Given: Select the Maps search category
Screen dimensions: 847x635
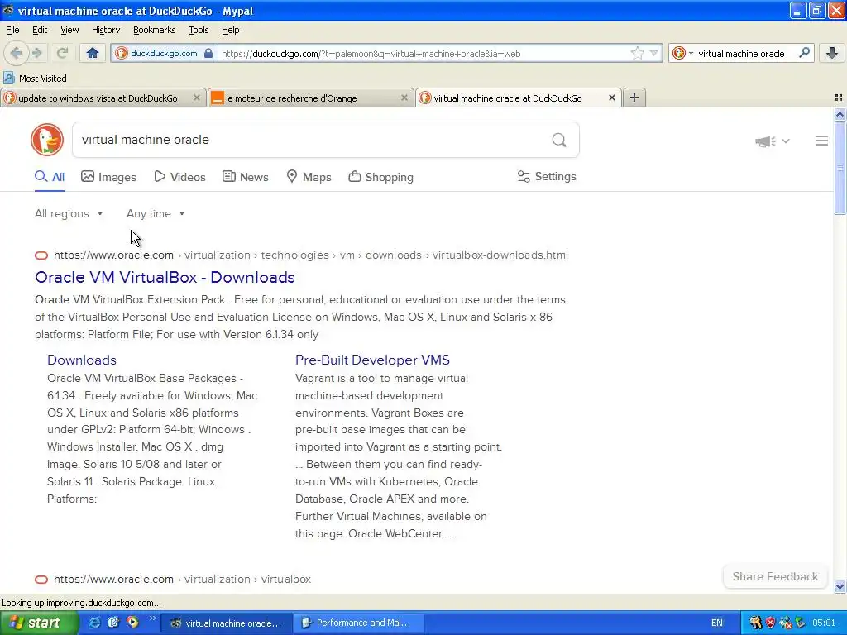Looking at the screenshot, I should pyautogui.click(x=309, y=177).
